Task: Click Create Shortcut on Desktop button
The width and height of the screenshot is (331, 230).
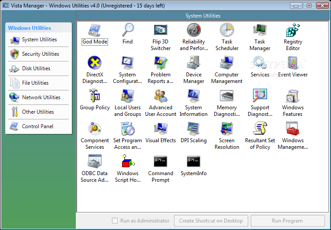Action: 211,221
